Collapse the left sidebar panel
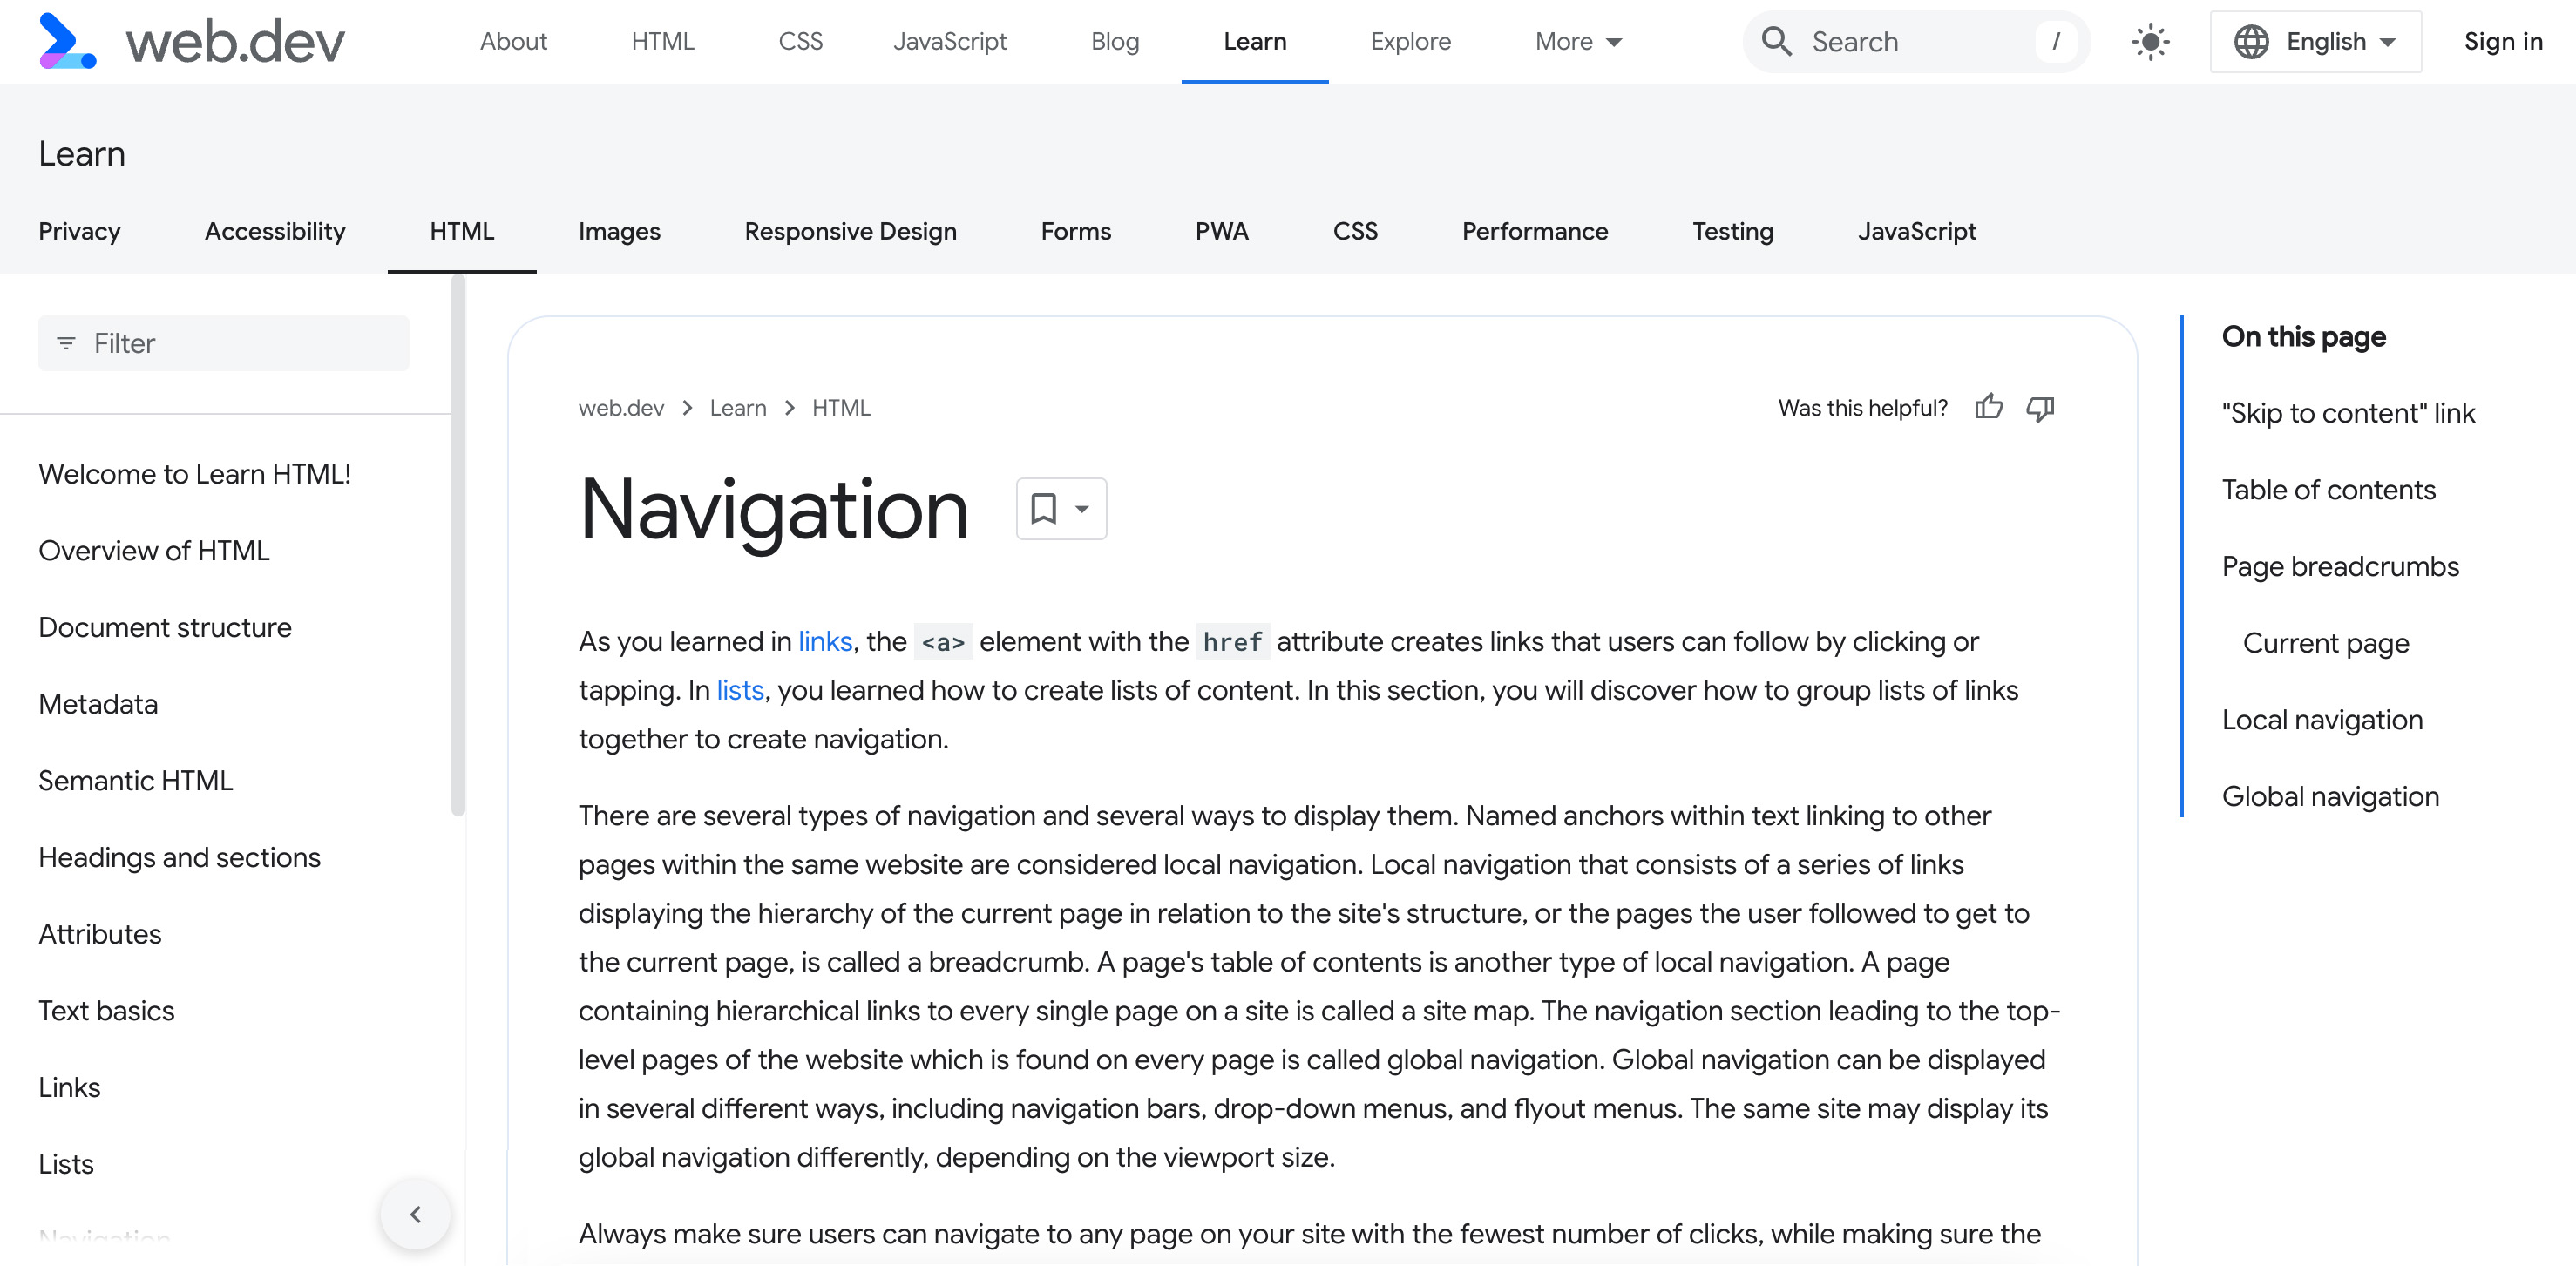The image size is (2576, 1266). click(417, 1212)
